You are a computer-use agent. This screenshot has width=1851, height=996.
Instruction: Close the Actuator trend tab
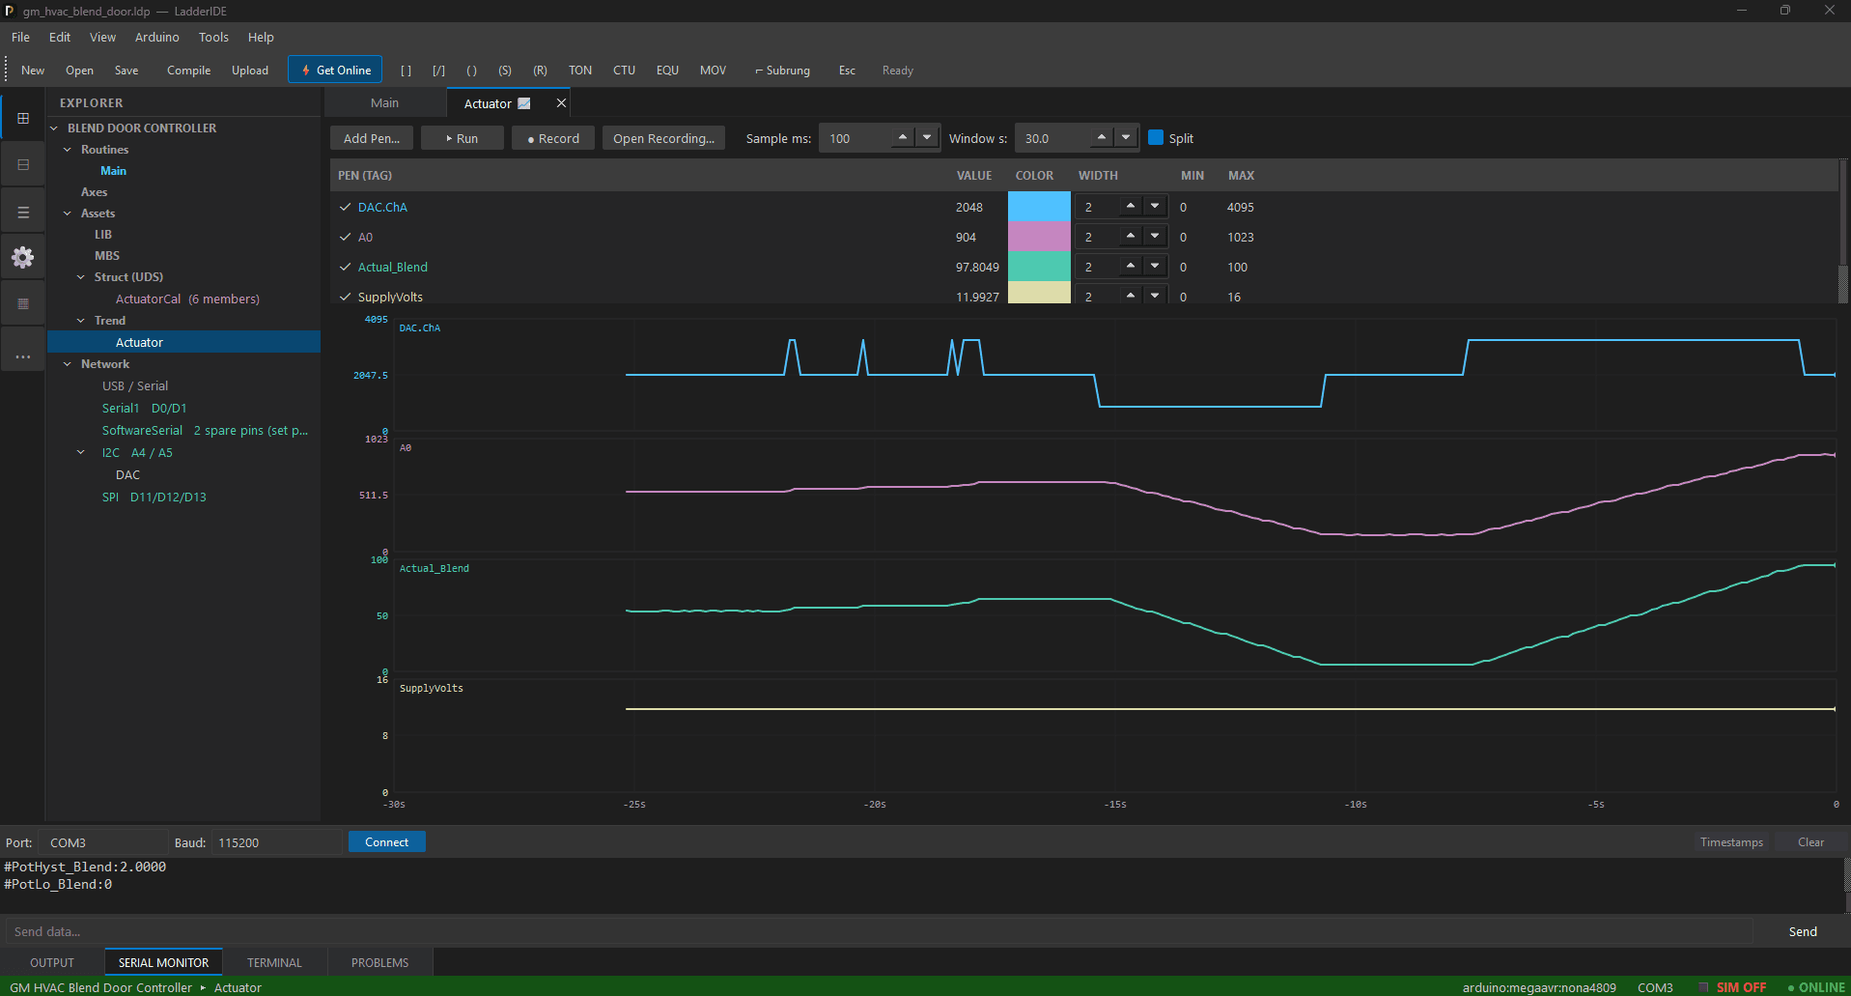coord(561,103)
